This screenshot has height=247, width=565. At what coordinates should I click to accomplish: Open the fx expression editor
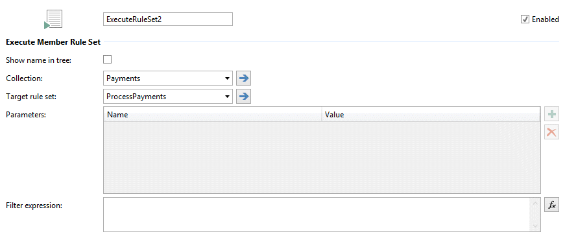[551, 205]
